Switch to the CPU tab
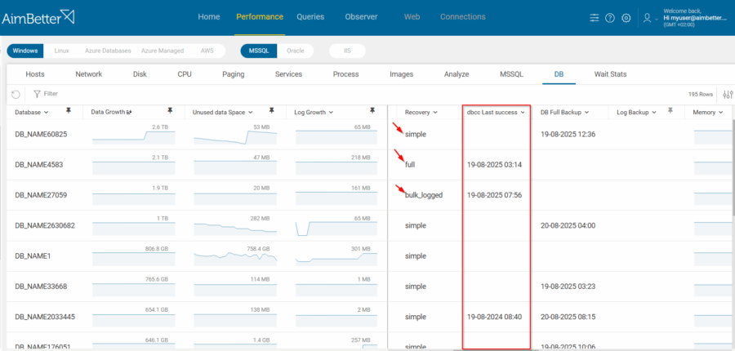Viewport: 735px width, 351px height. point(185,74)
